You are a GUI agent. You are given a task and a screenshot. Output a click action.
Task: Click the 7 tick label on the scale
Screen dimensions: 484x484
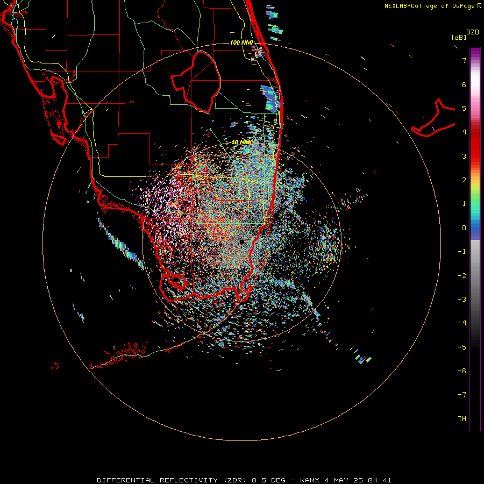click(x=464, y=60)
